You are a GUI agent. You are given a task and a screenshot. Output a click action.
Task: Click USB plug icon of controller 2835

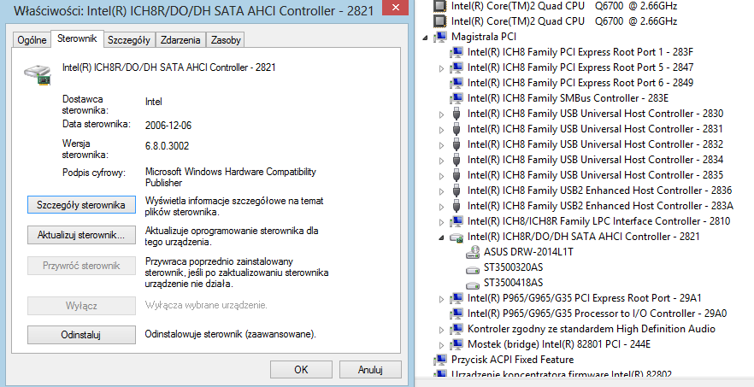pyautogui.click(x=457, y=175)
